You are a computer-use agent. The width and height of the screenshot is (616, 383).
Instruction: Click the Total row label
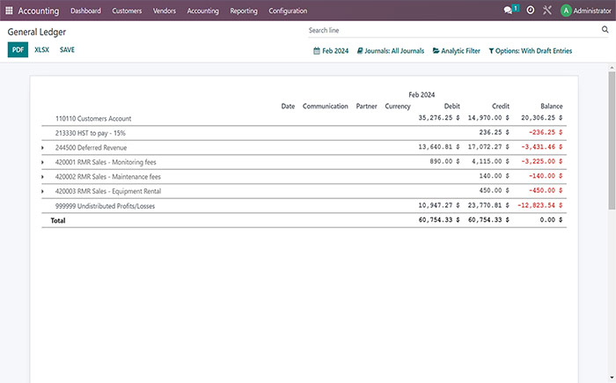[58, 221]
